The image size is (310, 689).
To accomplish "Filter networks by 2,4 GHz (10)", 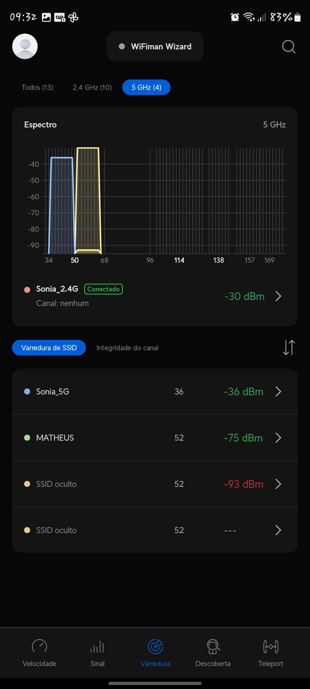I will pyautogui.click(x=92, y=87).
